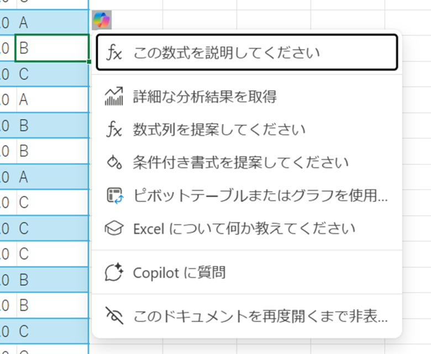Click the highlighted cell with A above active cell
431x354 pixels.
[51, 23]
